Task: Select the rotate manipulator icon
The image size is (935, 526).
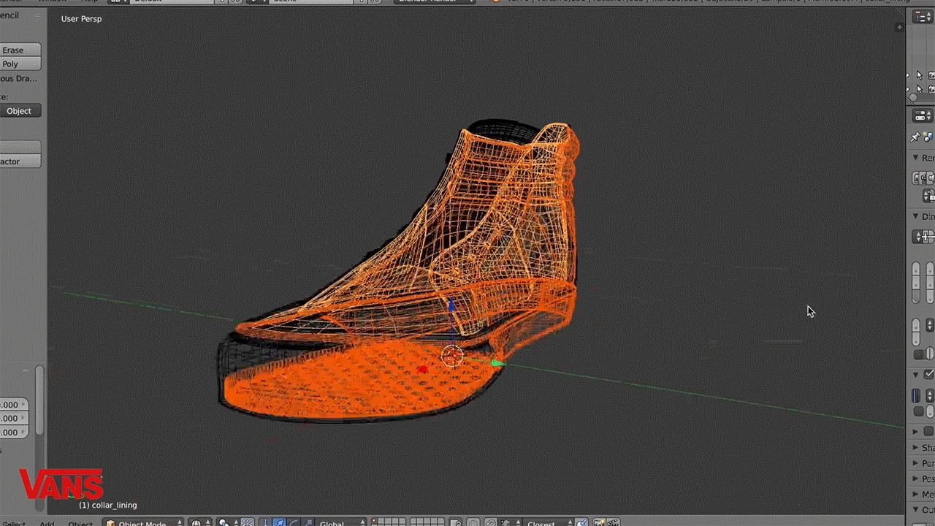Action: coord(294,524)
